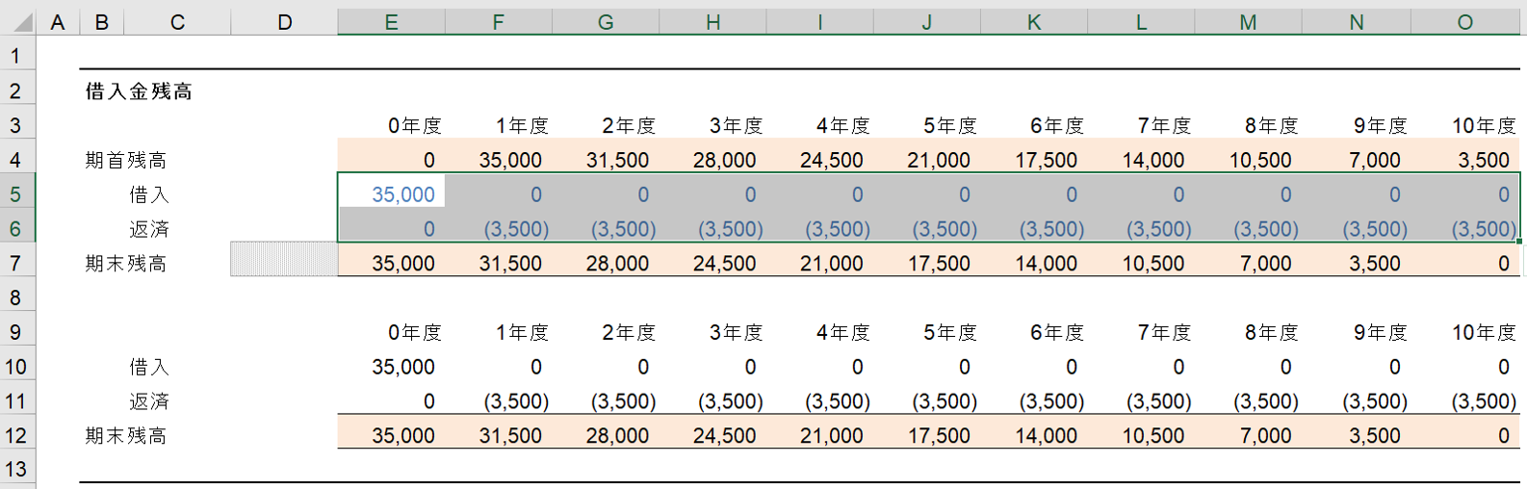Select the 返済 label in row 6
Image resolution: width=1527 pixels, height=489 pixels.
149,229
